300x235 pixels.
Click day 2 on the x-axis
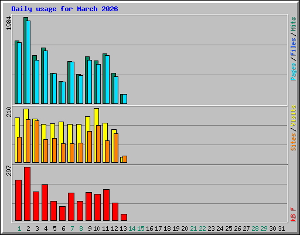click(28, 229)
